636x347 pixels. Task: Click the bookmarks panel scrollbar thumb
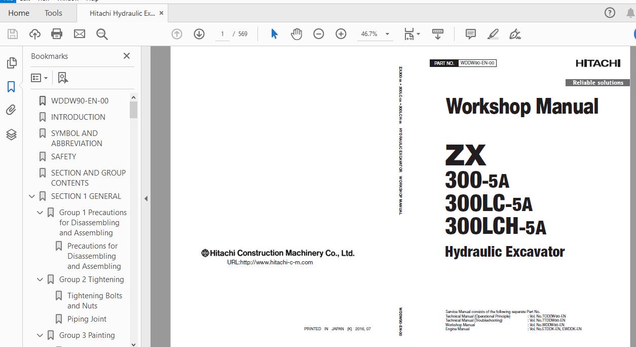pos(133,109)
